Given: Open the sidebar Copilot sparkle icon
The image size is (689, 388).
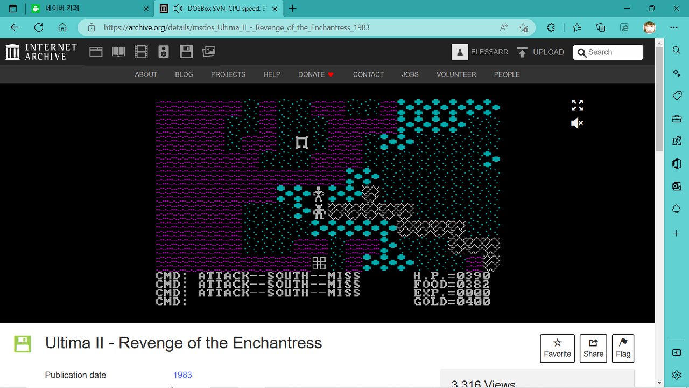Looking at the screenshot, I should pyautogui.click(x=677, y=73).
